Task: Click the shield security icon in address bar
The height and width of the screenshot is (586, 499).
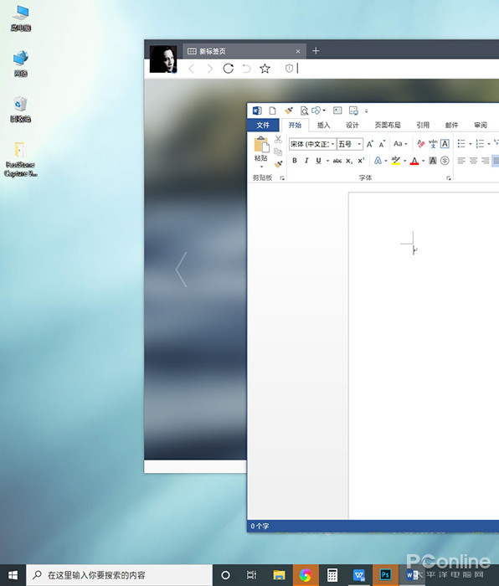Action: [x=289, y=69]
